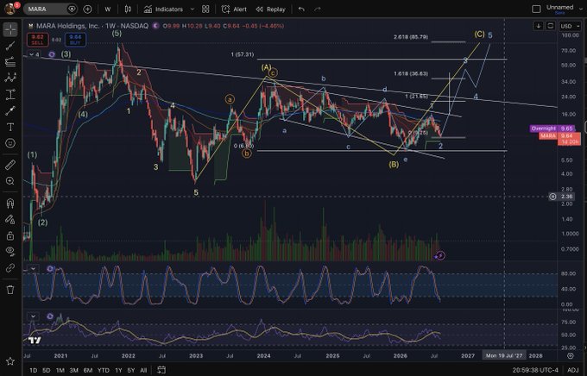The width and height of the screenshot is (587, 376).
Task: Toggle lock all drawing tools
Action: click(10, 235)
